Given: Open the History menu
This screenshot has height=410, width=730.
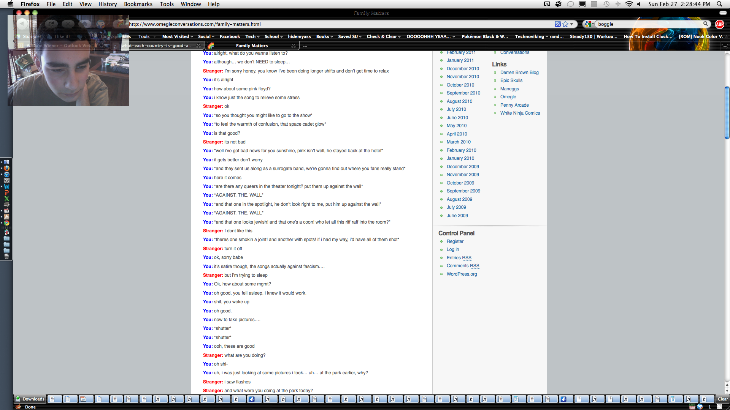Looking at the screenshot, I should coord(108,4).
